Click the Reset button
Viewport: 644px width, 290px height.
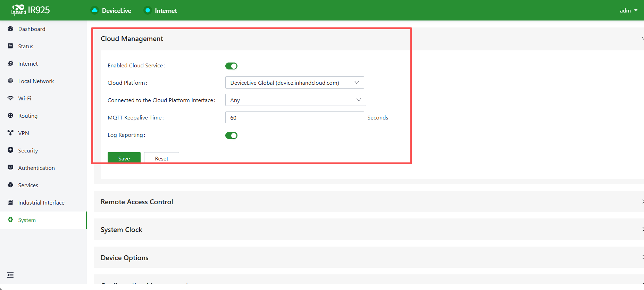[x=161, y=158]
